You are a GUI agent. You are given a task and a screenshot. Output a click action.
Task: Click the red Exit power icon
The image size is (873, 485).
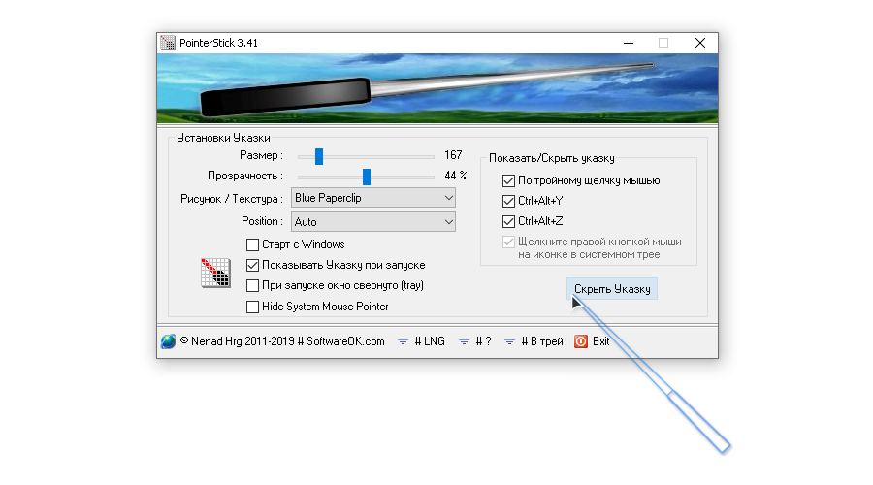tap(581, 341)
